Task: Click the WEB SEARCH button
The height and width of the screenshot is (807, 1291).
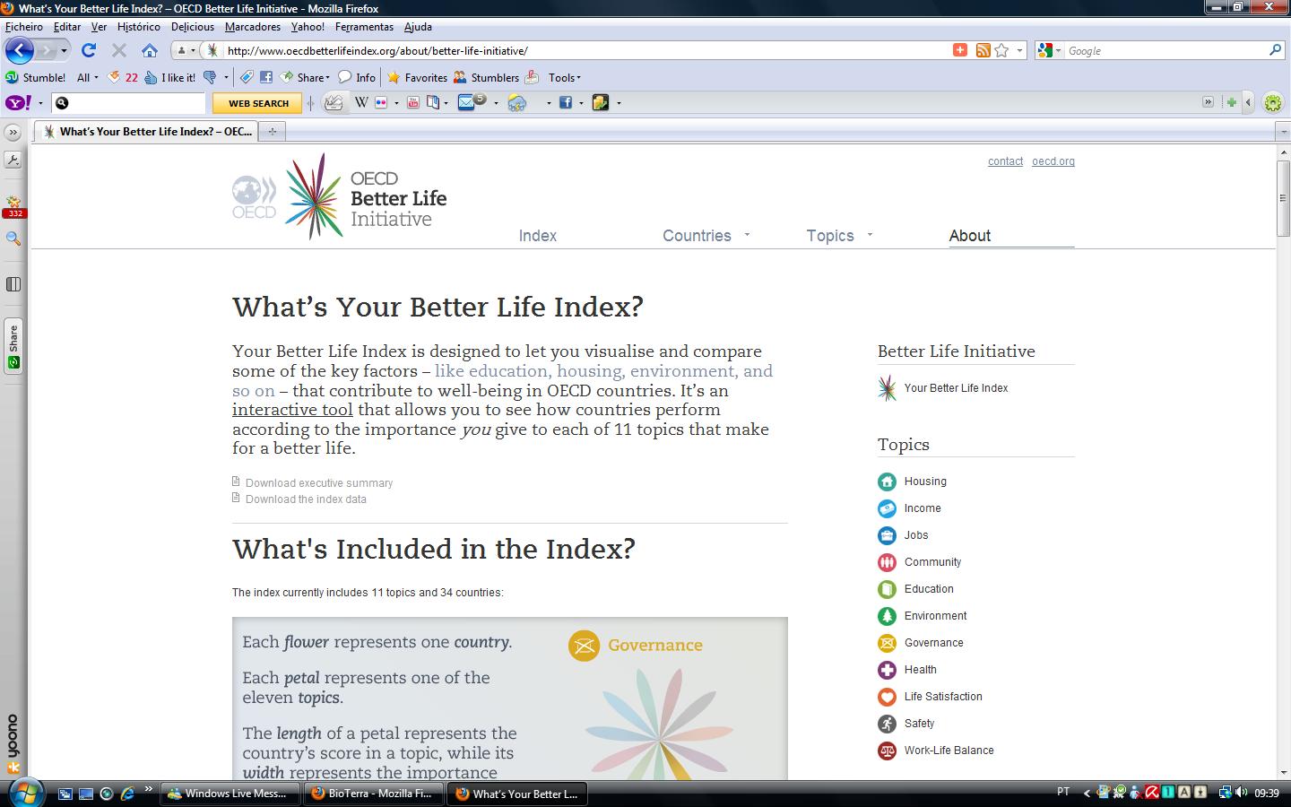Action: 258,103
